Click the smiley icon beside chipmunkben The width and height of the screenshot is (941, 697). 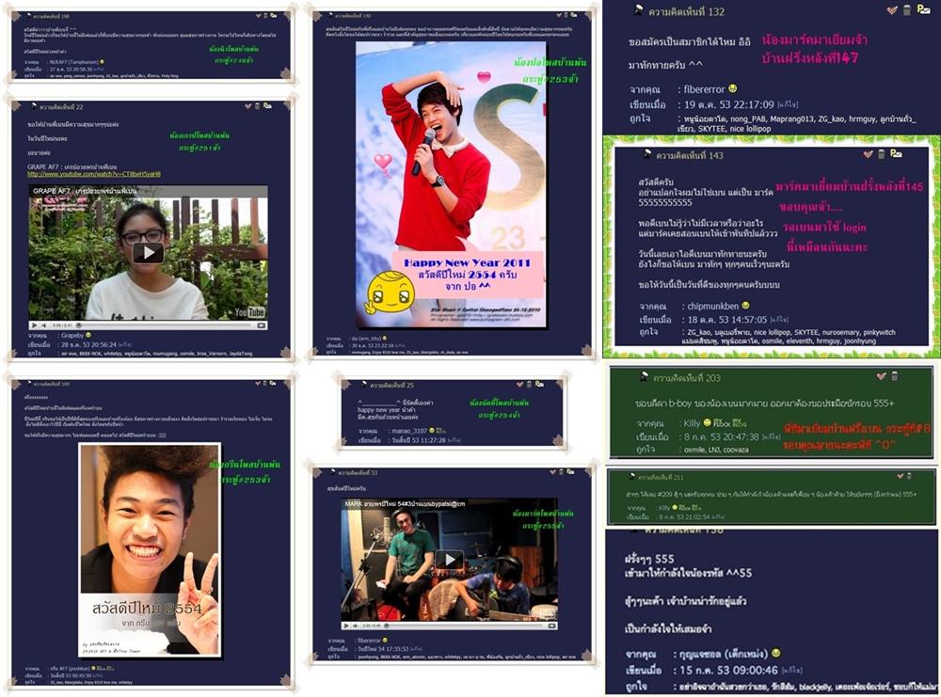(745, 306)
